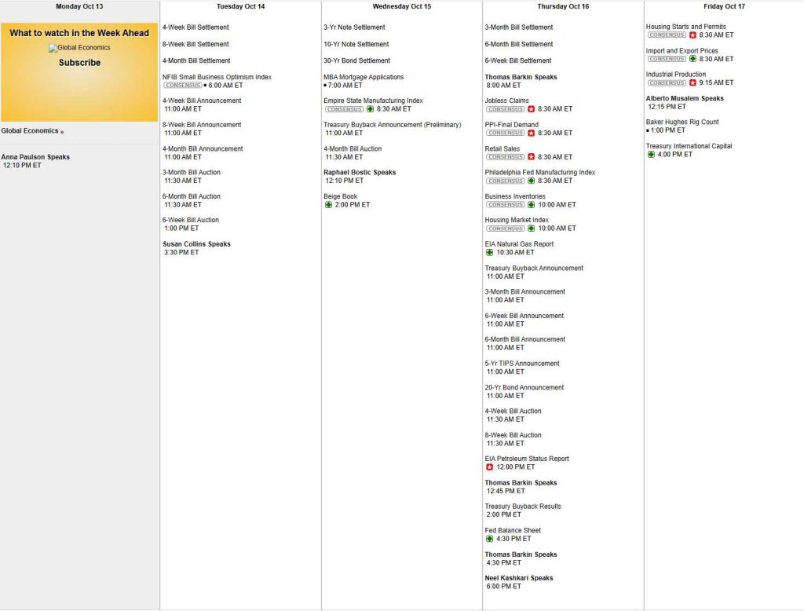Follow the Global Economics link with red arrow
This screenshot has height=611, width=804.
[31, 131]
